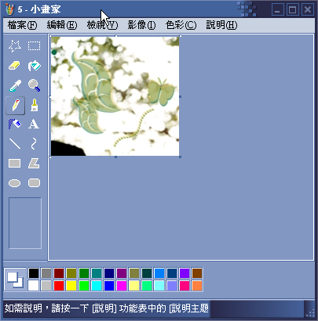Choose the Curve tool
Screen dimensions: 318x321
click(34, 144)
